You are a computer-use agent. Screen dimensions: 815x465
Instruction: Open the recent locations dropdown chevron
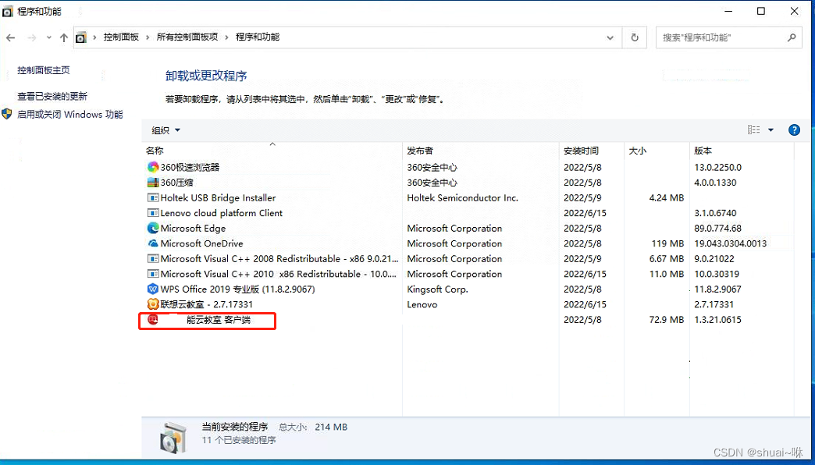point(48,37)
